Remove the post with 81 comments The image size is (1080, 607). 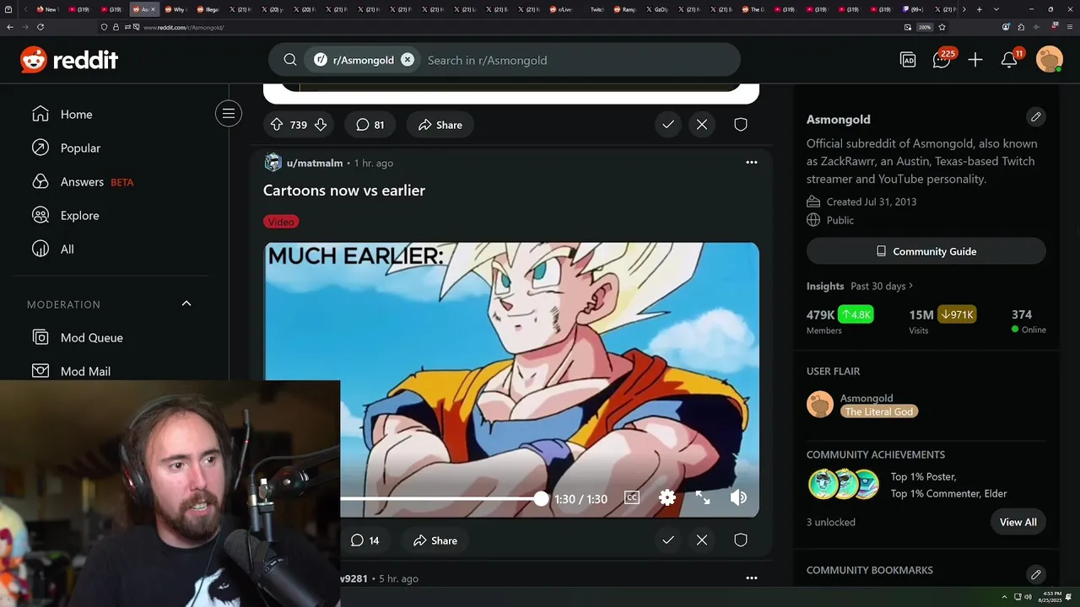click(x=702, y=125)
